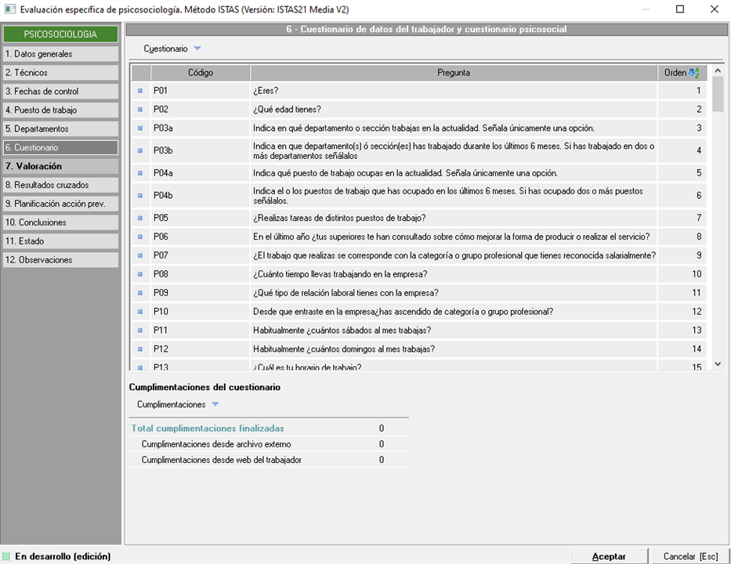This screenshot has width=731, height=564.
Task: Open the Cuestionario dropdown menu
Action: (172, 49)
